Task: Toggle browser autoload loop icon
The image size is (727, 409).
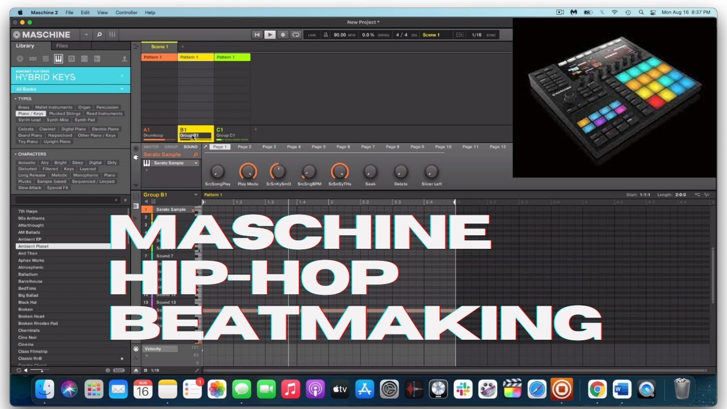Action: point(19,370)
